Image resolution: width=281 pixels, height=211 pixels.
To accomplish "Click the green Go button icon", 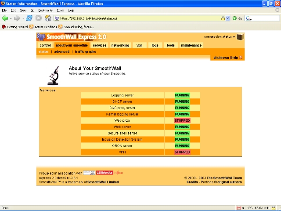I will point(234,18).
